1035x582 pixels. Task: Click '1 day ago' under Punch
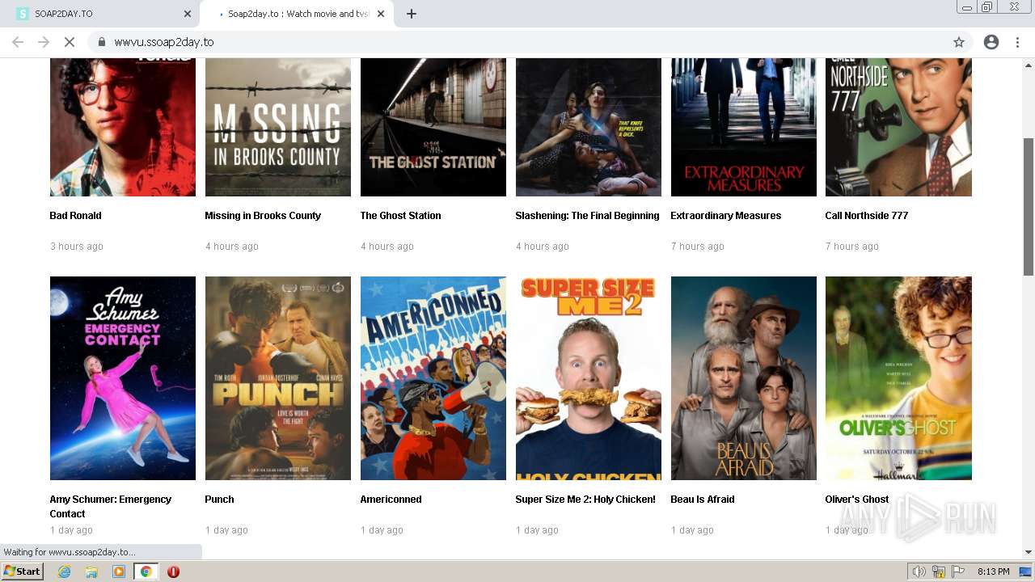[226, 530]
